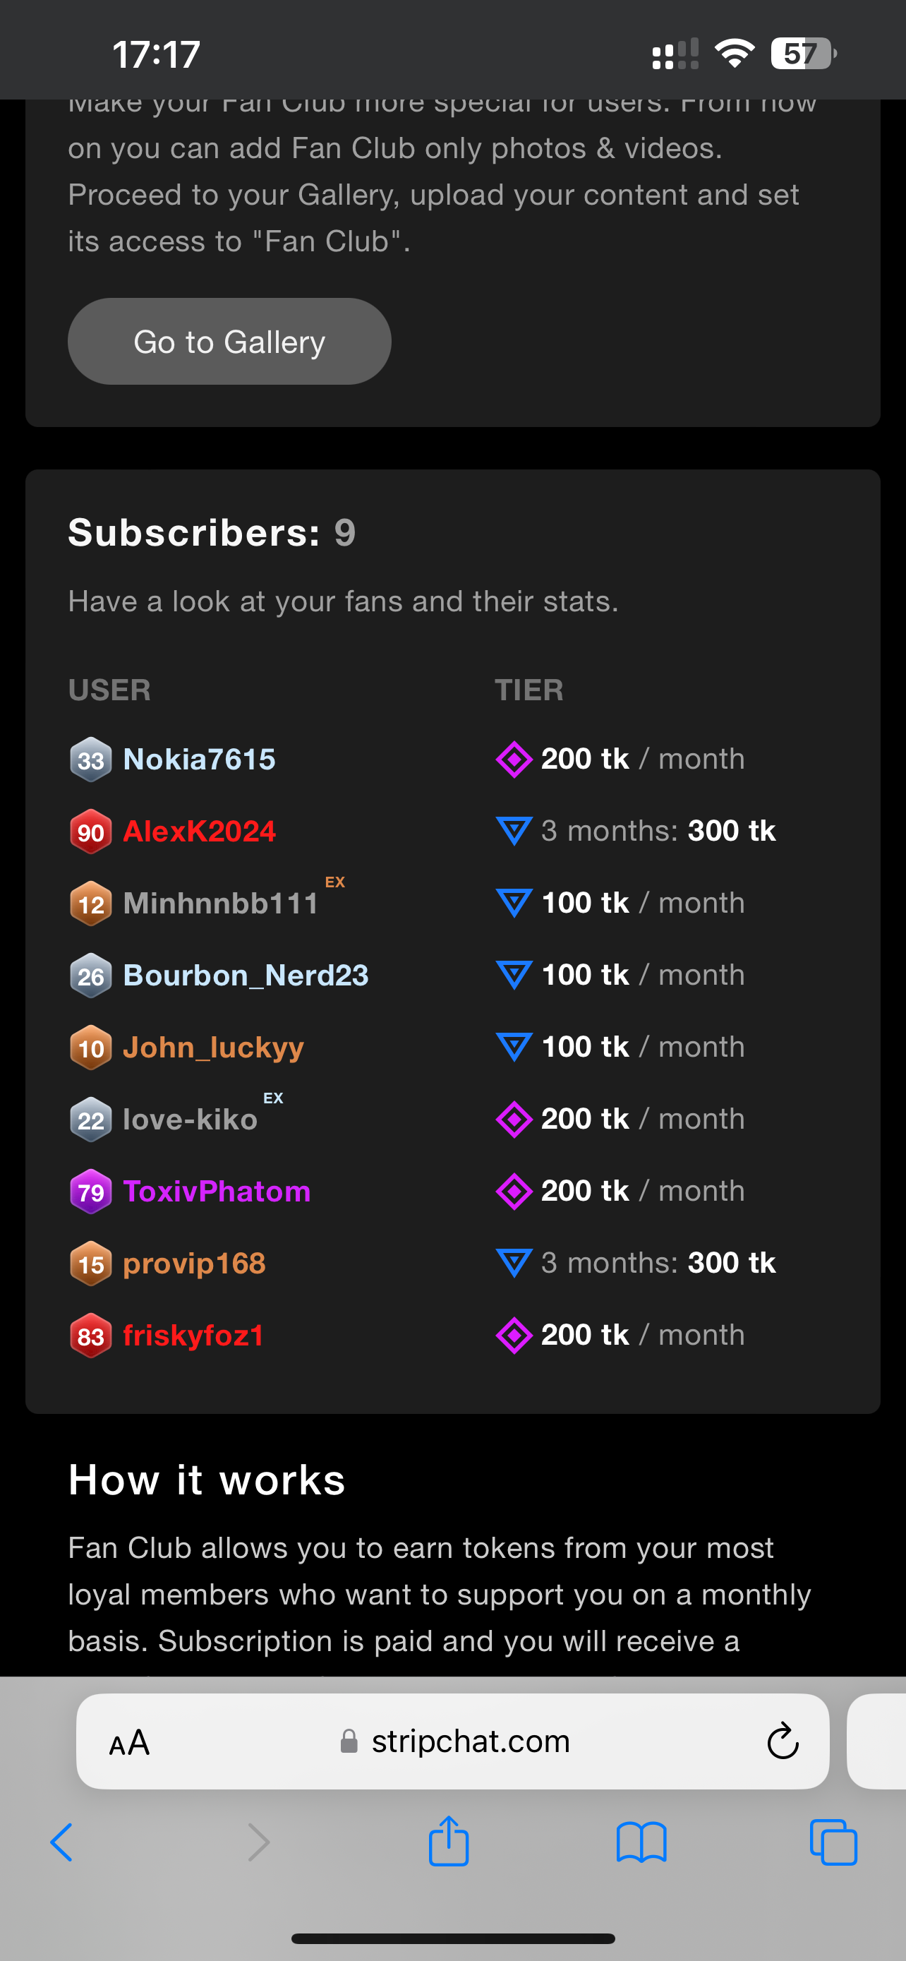The height and width of the screenshot is (1961, 906).
Task: Tap the level 83 badge by friskyfoz1
Action: click(x=90, y=1336)
